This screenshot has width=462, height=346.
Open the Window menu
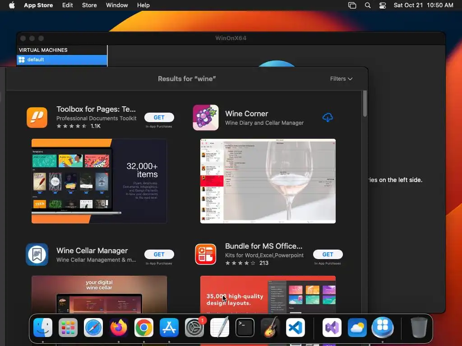117,5
